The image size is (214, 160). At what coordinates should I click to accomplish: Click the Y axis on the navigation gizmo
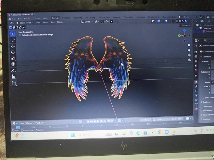click(x=179, y=36)
